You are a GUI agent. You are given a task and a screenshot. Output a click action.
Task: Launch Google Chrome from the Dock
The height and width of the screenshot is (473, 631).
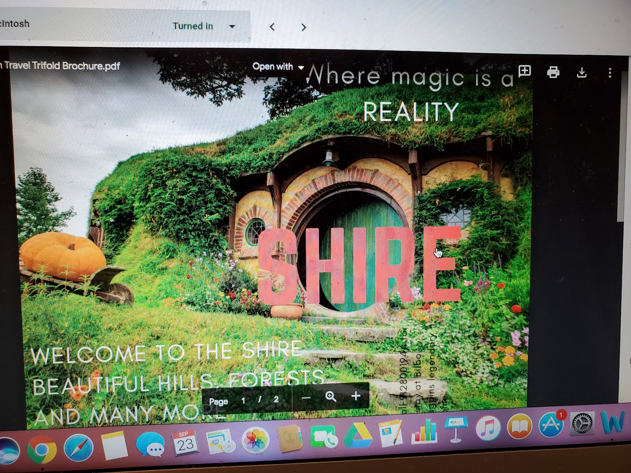point(41,449)
